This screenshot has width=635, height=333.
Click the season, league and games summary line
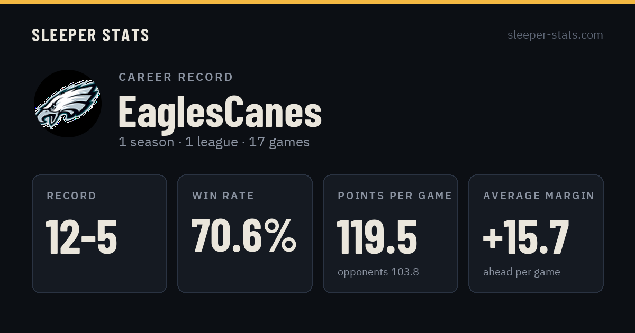(214, 142)
